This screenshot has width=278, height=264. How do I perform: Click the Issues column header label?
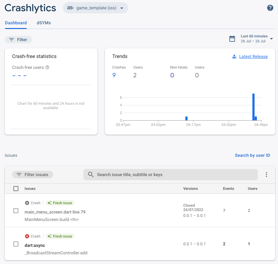(x=30, y=189)
